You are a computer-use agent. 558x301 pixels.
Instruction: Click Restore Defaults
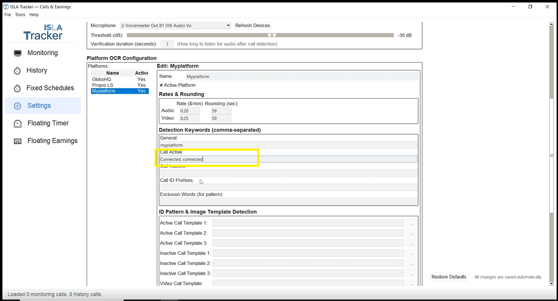pyautogui.click(x=449, y=277)
